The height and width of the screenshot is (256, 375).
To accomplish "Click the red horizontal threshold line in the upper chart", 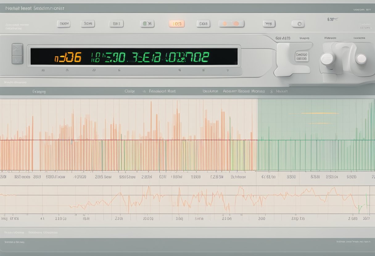I will 129,140.
